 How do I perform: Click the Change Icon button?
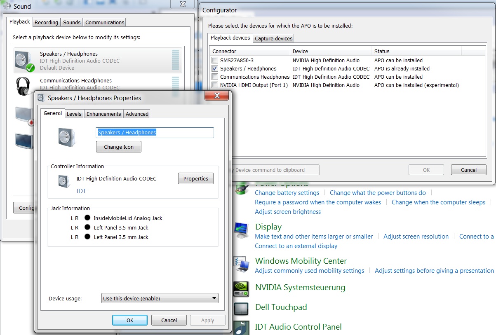[x=119, y=147]
